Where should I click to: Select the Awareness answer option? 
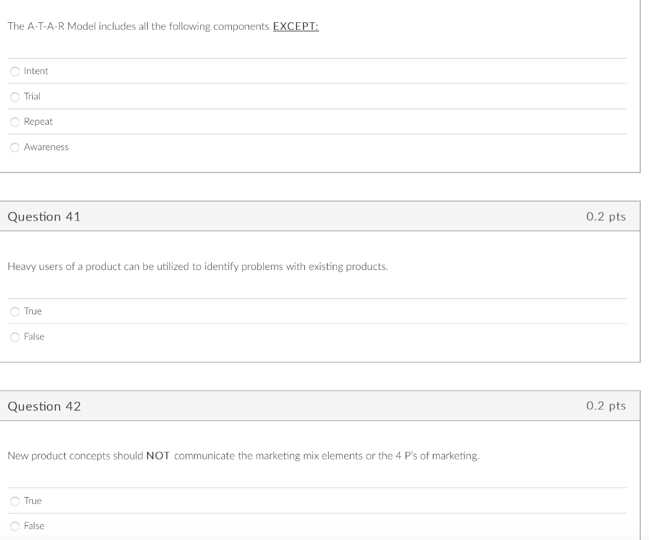(x=14, y=147)
